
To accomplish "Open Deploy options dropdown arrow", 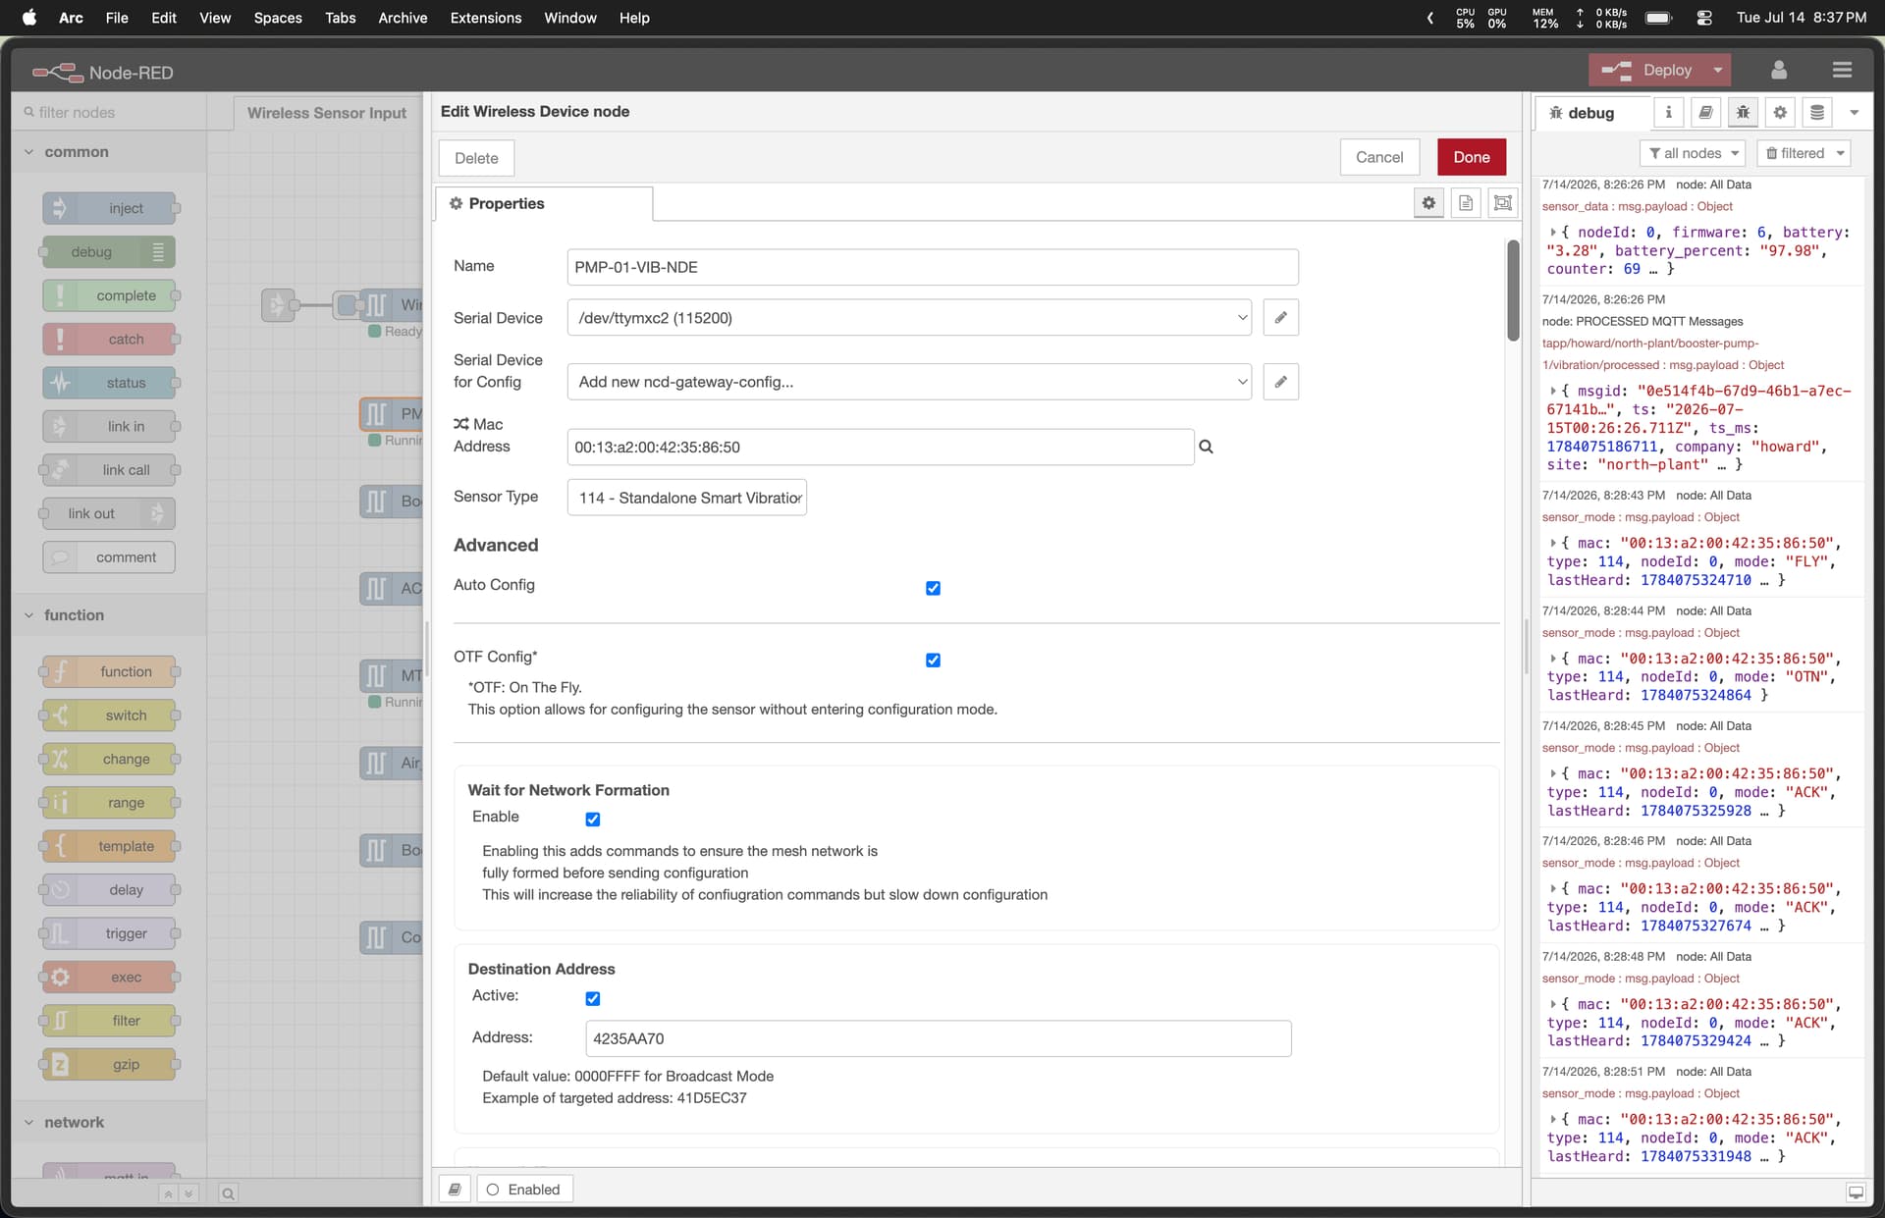I will tap(1718, 70).
